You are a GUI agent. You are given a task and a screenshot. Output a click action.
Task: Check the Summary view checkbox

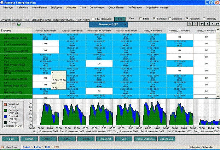(x=204, y=18)
